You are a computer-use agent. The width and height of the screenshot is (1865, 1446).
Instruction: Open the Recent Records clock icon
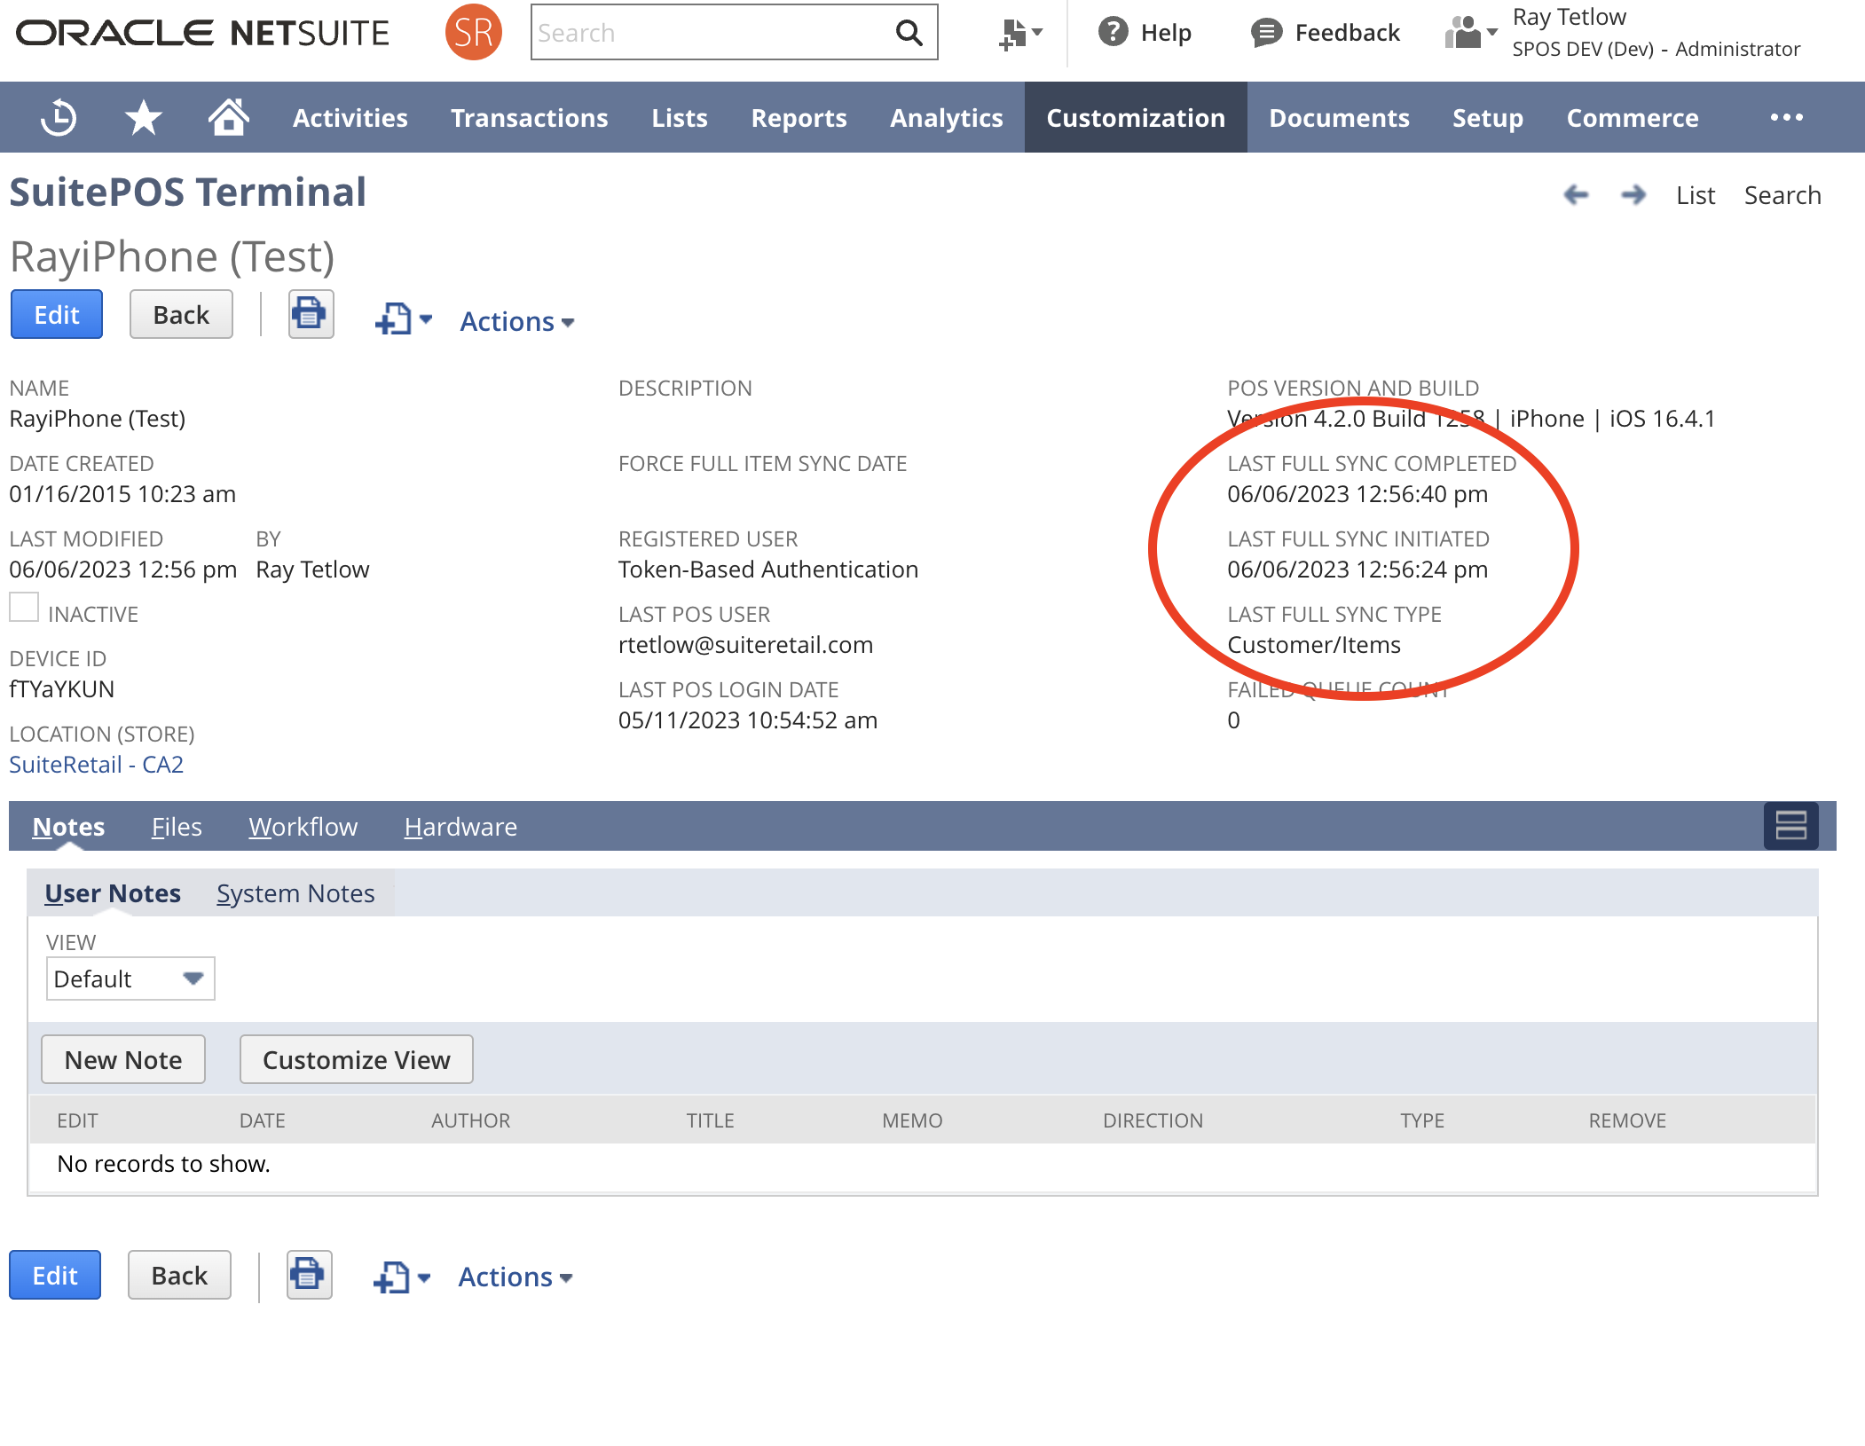pos(59,118)
